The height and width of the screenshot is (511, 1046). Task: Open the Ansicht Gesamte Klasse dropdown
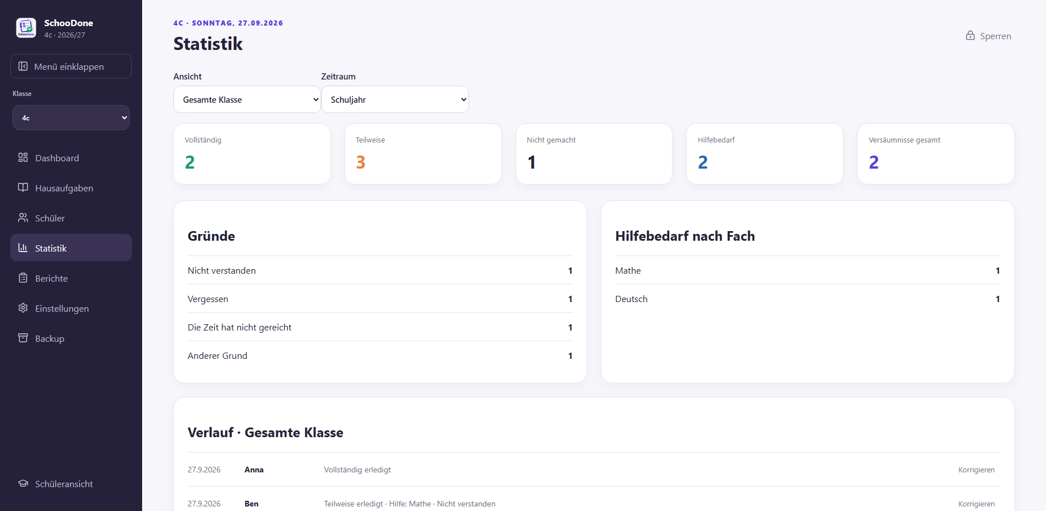(x=247, y=99)
